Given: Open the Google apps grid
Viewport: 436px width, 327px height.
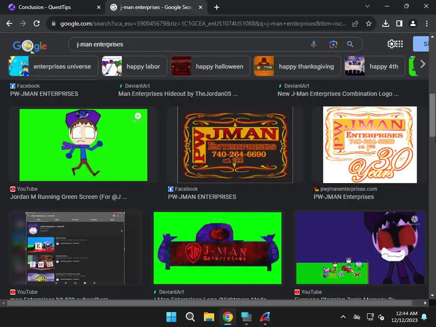Looking at the screenshot, I should (x=399, y=44).
